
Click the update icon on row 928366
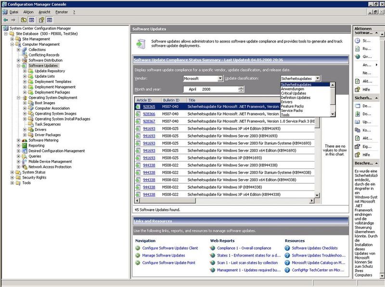click(138, 114)
